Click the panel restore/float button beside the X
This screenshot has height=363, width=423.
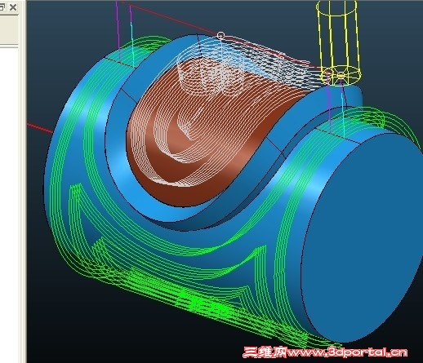tap(2, 7)
